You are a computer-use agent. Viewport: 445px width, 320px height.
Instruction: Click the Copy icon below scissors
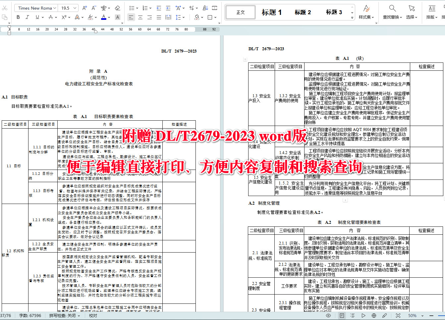[x=5, y=17]
